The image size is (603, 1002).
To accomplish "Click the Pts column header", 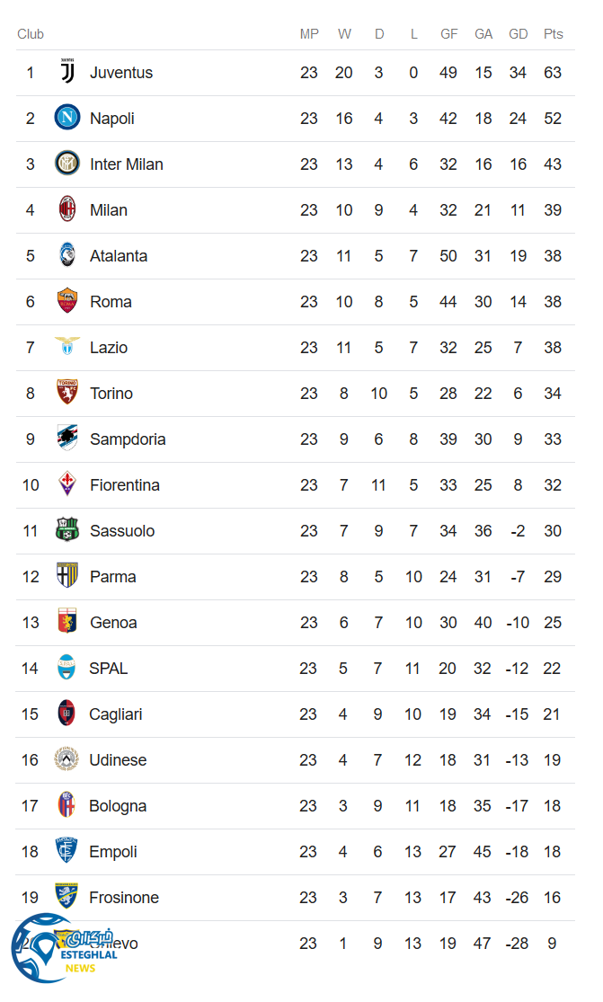I will point(553,34).
